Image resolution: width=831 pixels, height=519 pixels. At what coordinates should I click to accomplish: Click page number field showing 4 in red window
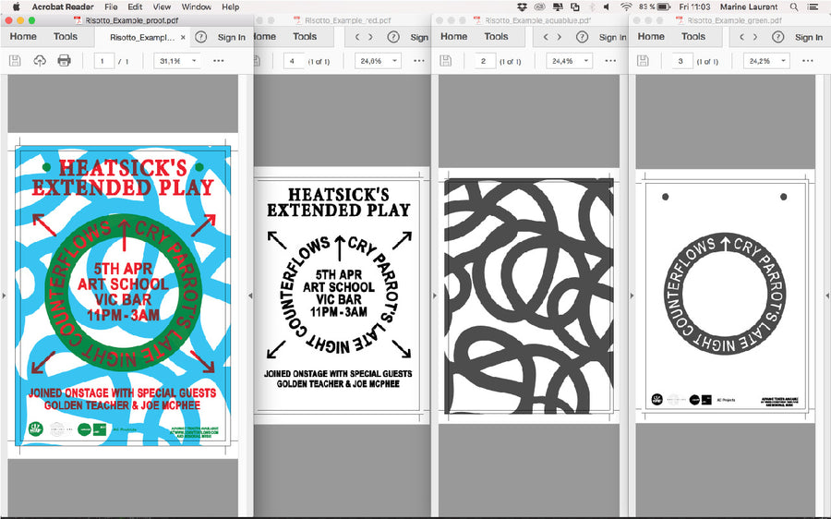pyautogui.click(x=293, y=61)
